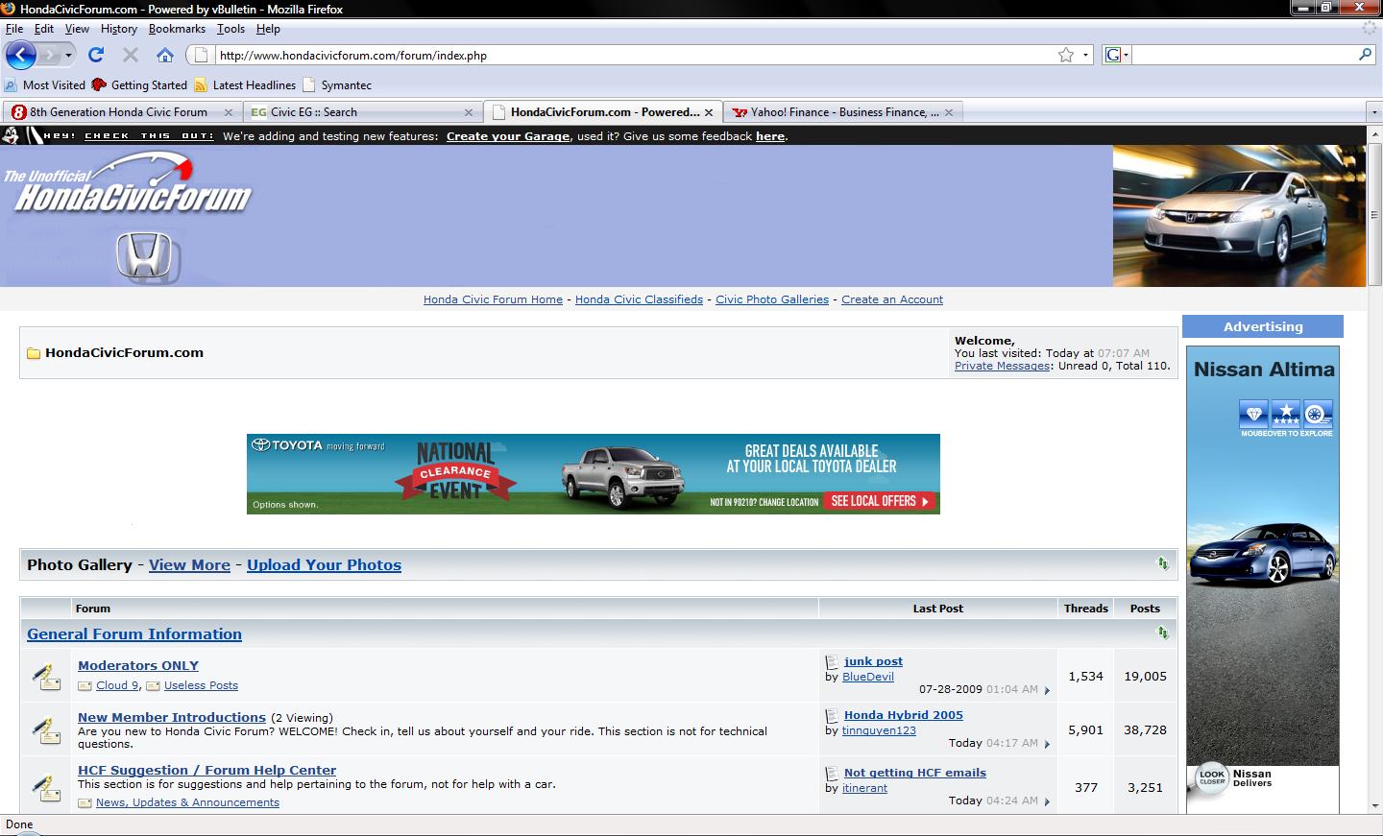Viewport: 1383px width, 836px height.
Task: Close the HondaCivicForum.com tab
Action: tap(709, 112)
